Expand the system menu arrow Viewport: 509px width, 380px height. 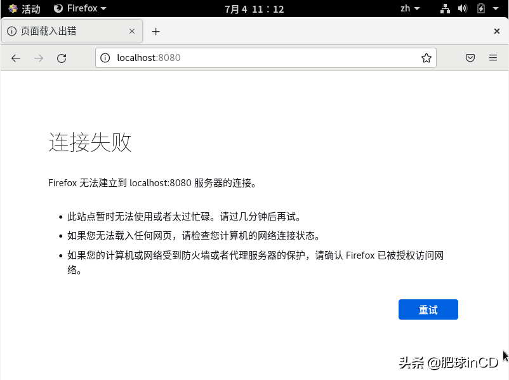[496, 9]
